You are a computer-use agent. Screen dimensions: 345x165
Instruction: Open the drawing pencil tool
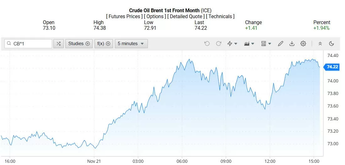click(280, 44)
